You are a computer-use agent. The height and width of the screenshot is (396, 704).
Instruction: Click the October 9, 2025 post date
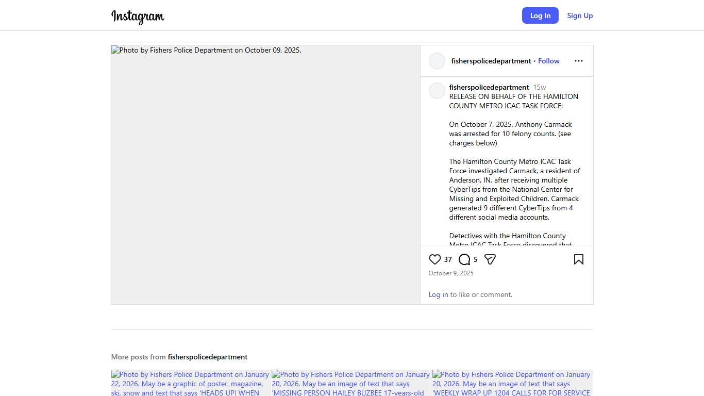[451, 273]
